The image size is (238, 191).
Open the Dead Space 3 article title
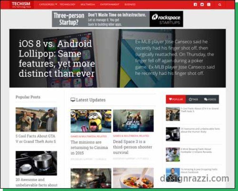(132, 147)
